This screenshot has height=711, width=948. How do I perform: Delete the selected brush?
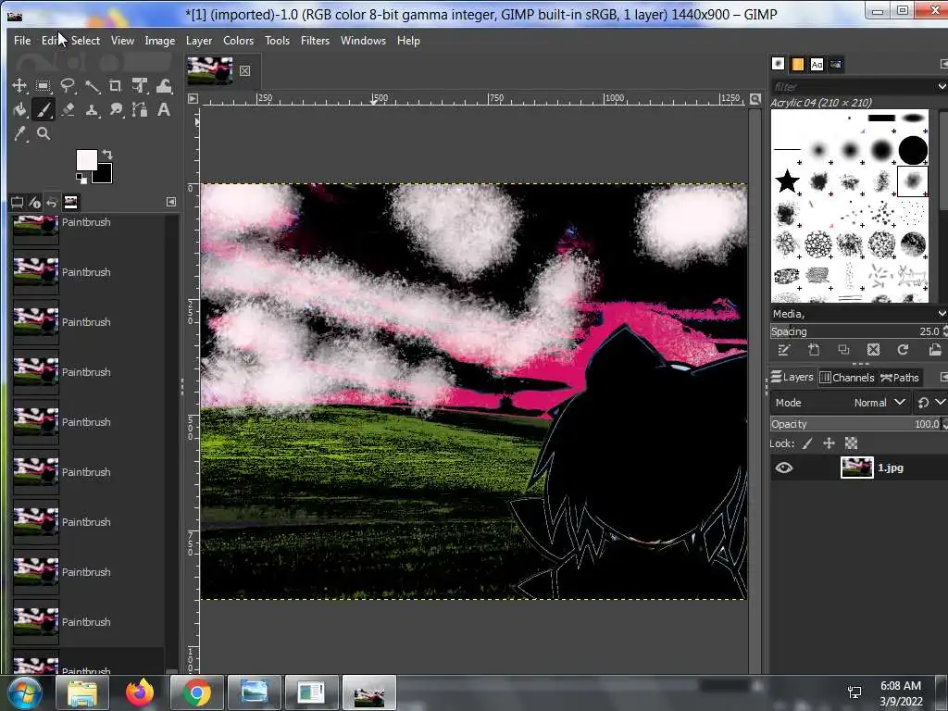873,349
